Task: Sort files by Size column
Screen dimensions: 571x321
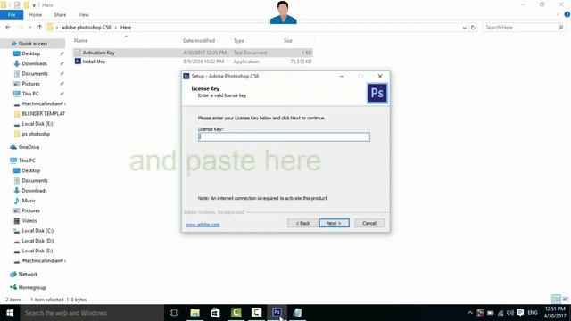Action: (x=288, y=41)
